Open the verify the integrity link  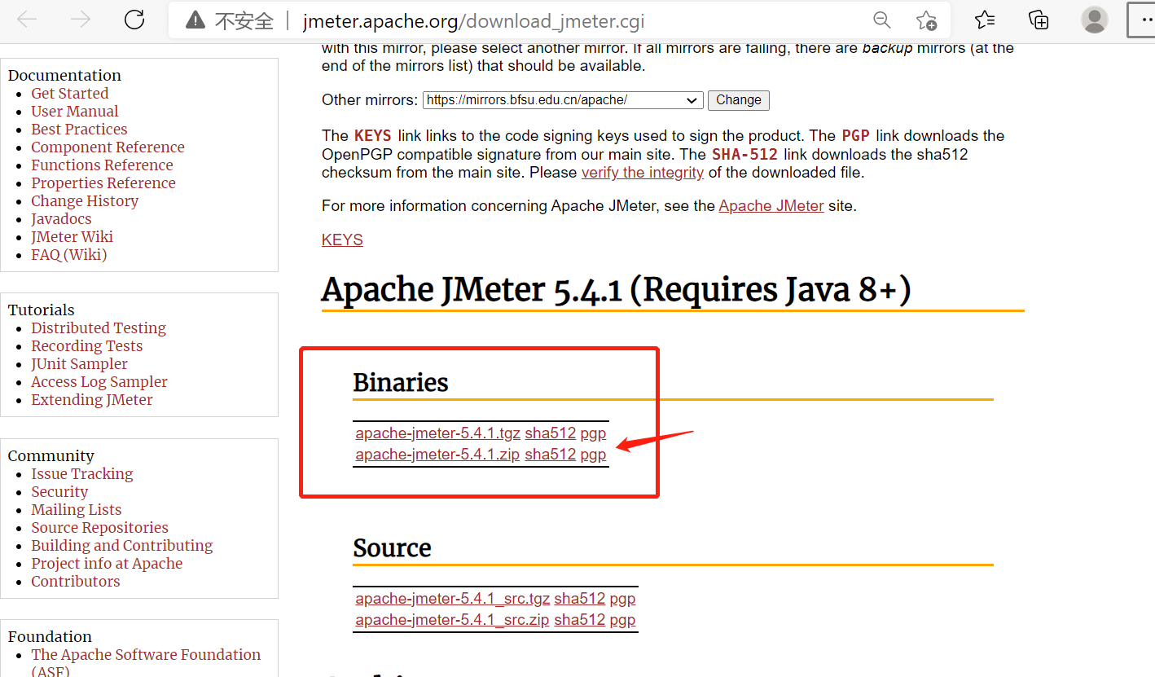click(x=643, y=173)
